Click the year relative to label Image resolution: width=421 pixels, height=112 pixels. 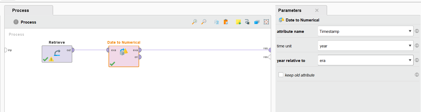pyautogui.click(x=291, y=61)
